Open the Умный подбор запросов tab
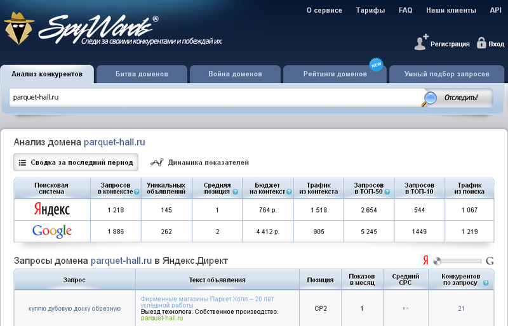Image resolution: width=508 pixels, height=326 pixels. coord(446,74)
